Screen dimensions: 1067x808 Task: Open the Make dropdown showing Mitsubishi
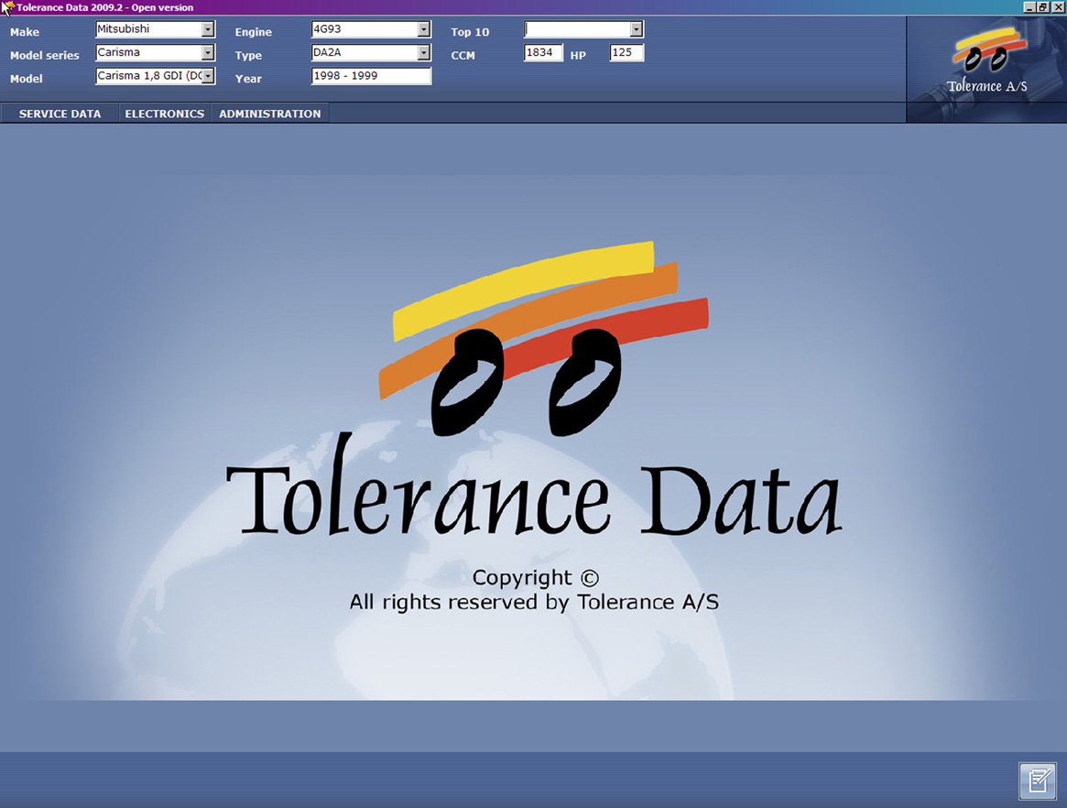point(208,29)
